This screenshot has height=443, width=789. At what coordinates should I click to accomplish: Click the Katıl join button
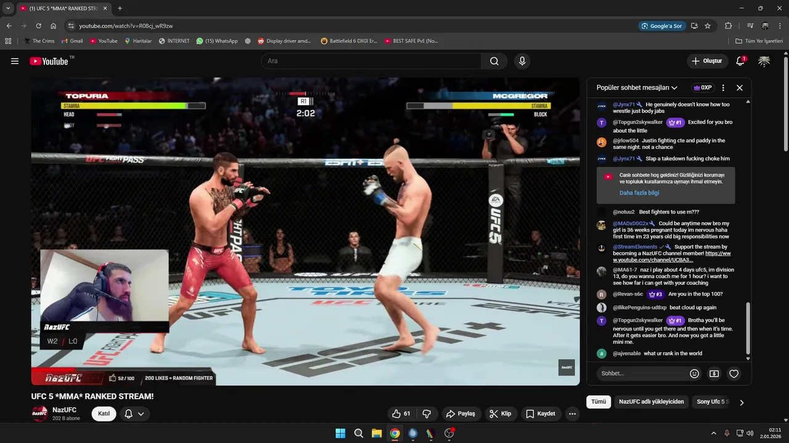104,413
